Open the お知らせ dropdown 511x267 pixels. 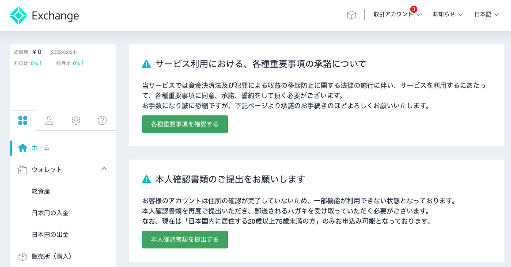tap(447, 15)
